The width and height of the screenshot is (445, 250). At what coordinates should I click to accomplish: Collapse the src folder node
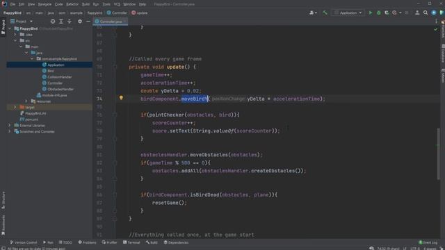pos(15,40)
